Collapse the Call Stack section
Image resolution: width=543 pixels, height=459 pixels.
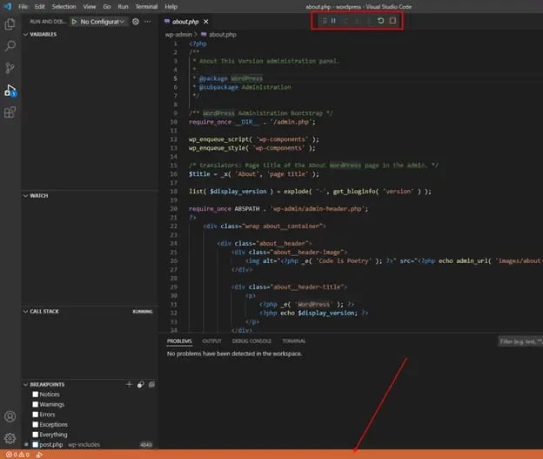pyautogui.click(x=47, y=311)
